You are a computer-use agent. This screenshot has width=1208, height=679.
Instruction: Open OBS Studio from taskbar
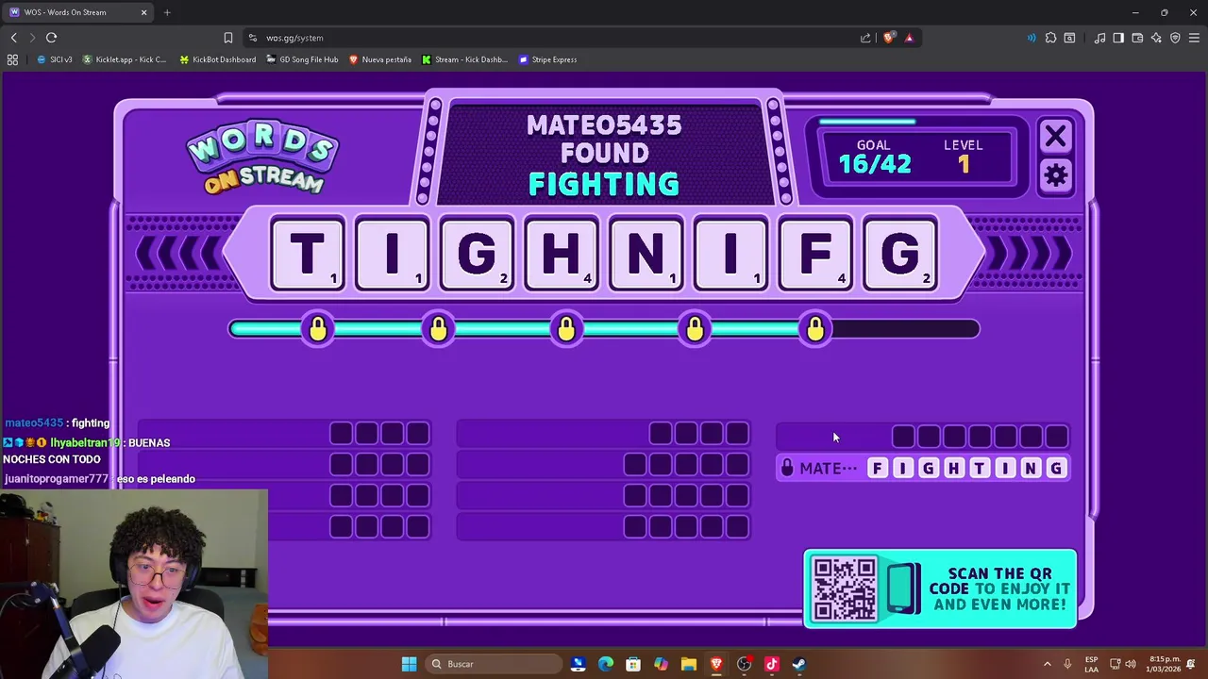[744, 664]
